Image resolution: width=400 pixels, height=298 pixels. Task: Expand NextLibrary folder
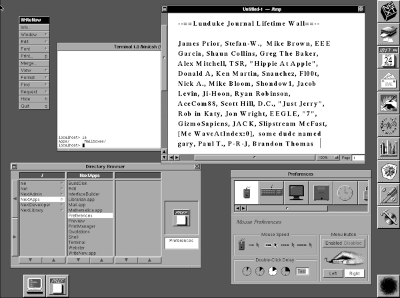click(x=42, y=210)
